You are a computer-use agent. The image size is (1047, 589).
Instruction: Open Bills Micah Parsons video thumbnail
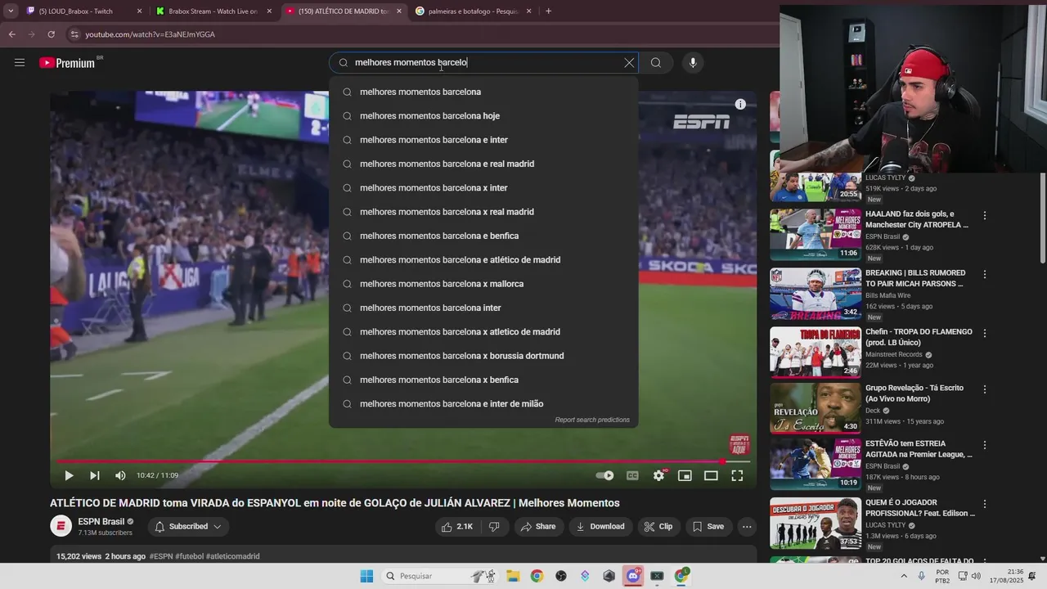click(816, 294)
